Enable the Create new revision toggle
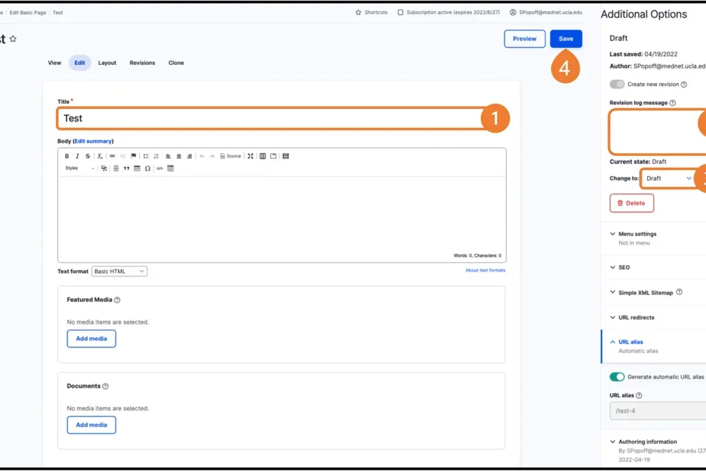706x471 pixels. pos(616,84)
